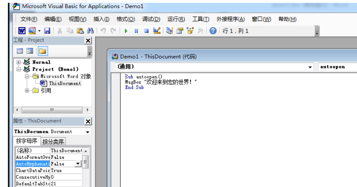Open Project Explorer toolbar icon
Screen dimensions: 357x187
[x=169, y=31]
